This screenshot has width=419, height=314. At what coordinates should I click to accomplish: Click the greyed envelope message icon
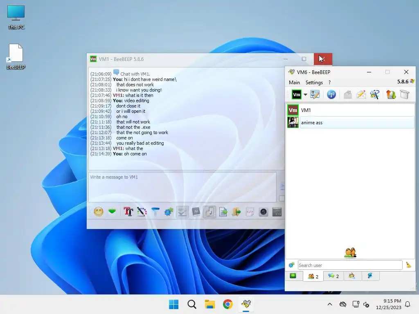pos(348,94)
